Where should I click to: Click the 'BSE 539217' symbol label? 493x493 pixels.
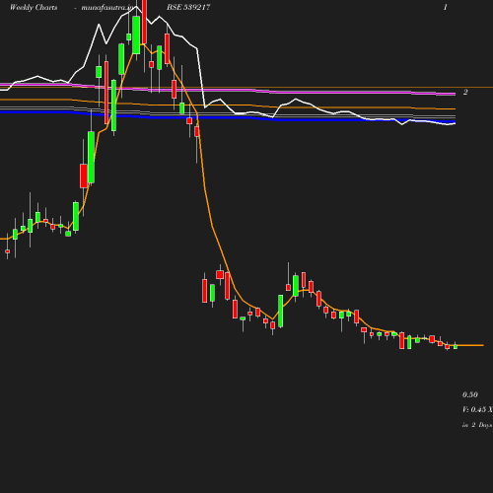[x=188, y=7]
